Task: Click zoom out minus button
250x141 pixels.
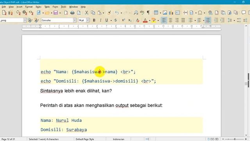Action: [223, 139]
